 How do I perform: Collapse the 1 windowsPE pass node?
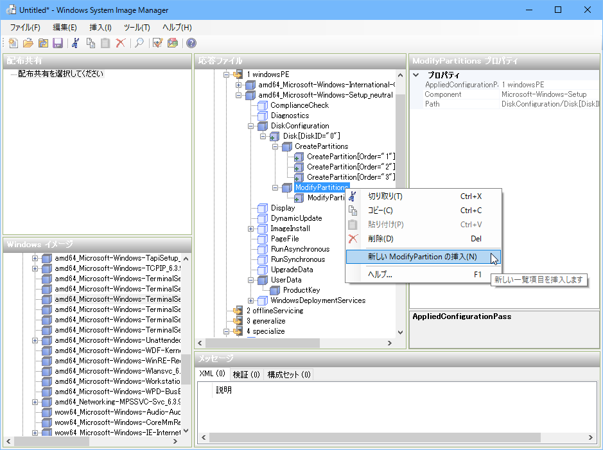coord(226,74)
